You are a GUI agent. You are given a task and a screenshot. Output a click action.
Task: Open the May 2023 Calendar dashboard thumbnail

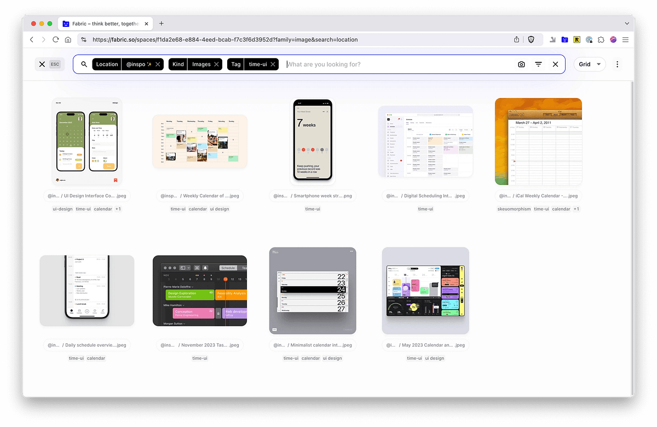(x=425, y=291)
